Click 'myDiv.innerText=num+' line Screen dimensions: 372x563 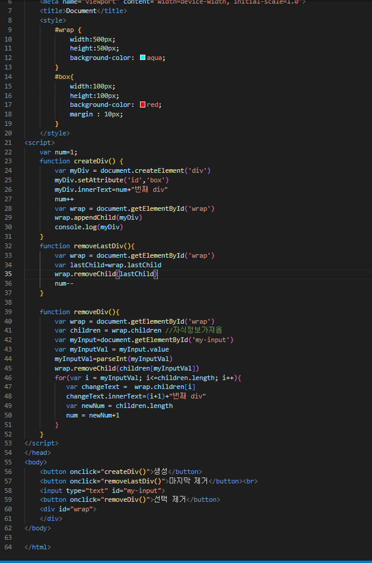[x=111, y=189]
